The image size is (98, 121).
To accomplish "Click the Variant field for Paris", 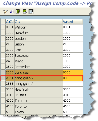I will click(73, 50).
